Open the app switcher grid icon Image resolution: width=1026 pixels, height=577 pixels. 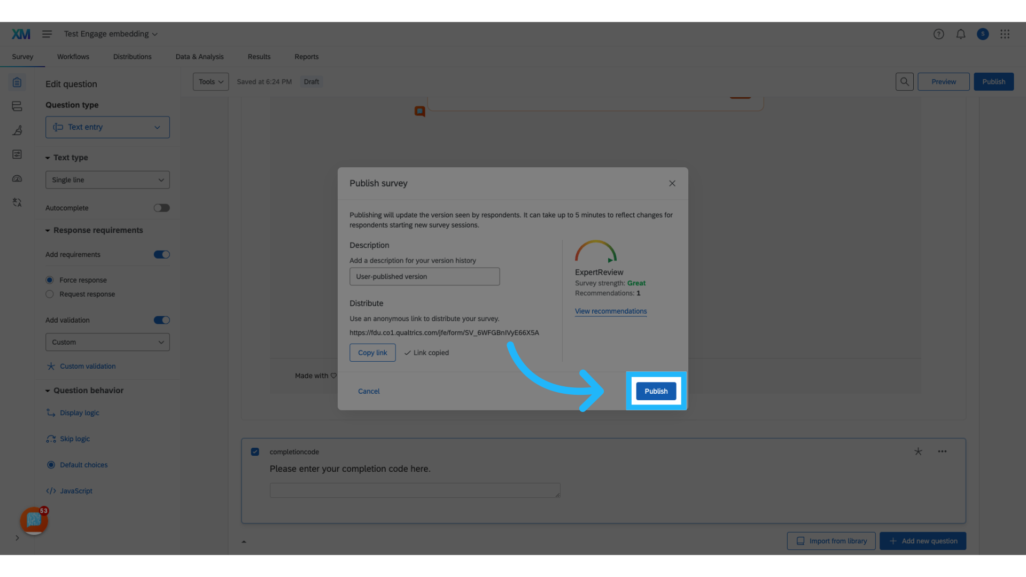(x=1005, y=34)
